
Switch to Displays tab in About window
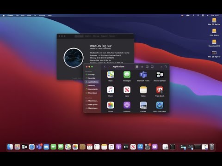coord(88,36)
